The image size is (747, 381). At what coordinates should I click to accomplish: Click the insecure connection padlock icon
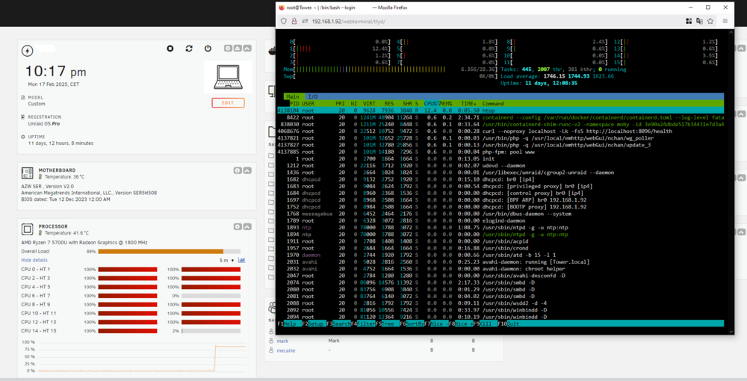click(294, 21)
